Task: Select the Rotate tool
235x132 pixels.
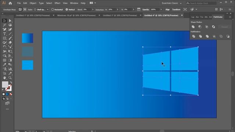Action: tap(4, 47)
